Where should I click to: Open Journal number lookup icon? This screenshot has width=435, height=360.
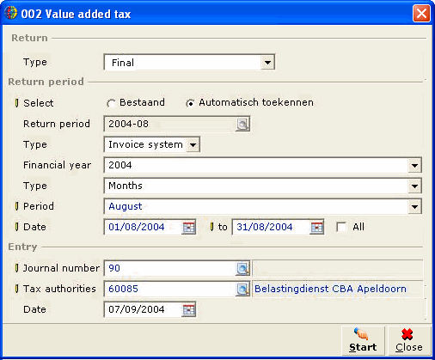(x=242, y=268)
